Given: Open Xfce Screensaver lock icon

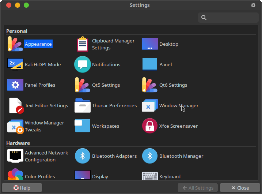Looking at the screenshot, I should 150,126.
